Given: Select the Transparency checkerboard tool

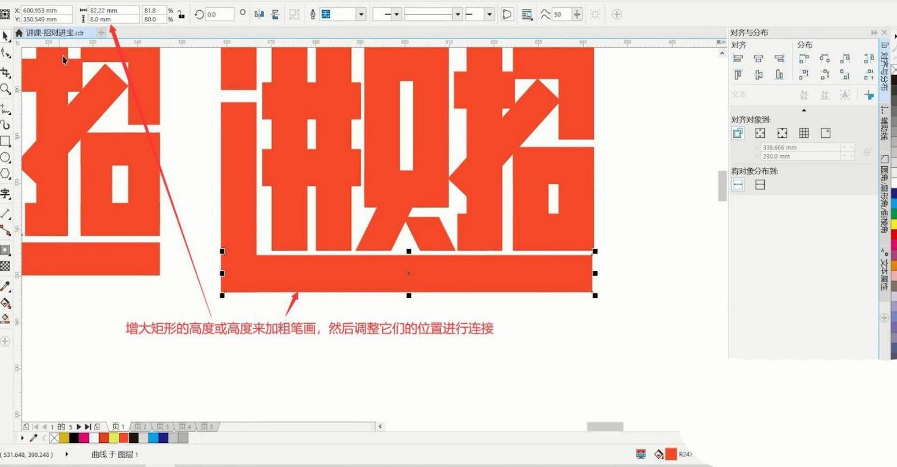Looking at the screenshot, I should coord(6,266).
